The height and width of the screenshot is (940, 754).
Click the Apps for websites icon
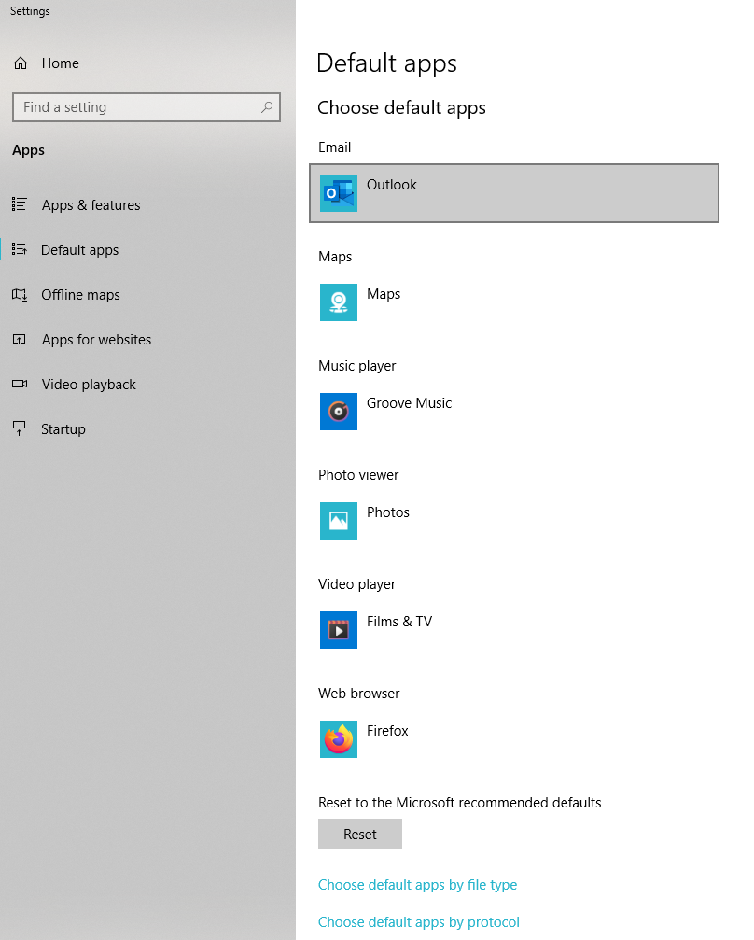tap(20, 339)
